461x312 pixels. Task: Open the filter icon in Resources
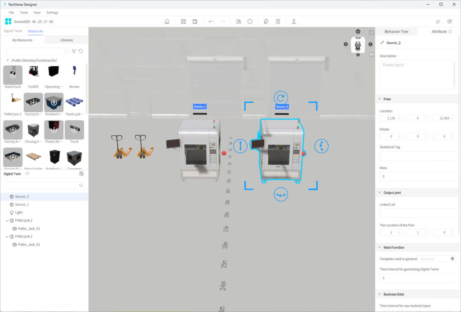74,51
